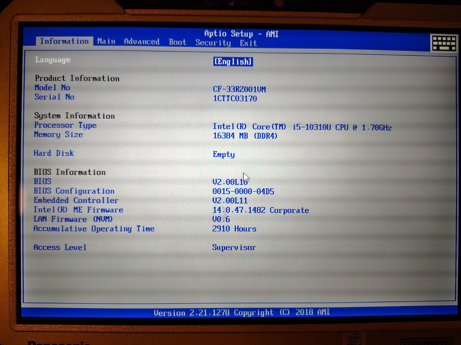Screen dimensions: 461x345
Task: Click Embedded Controller version V2.00L11
Action: (230, 201)
